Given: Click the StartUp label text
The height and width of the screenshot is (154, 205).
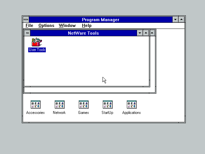Looking at the screenshot, I should (x=108, y=113).
